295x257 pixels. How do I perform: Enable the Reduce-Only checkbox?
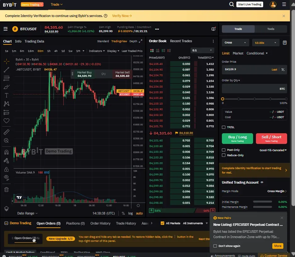point(223,155)
